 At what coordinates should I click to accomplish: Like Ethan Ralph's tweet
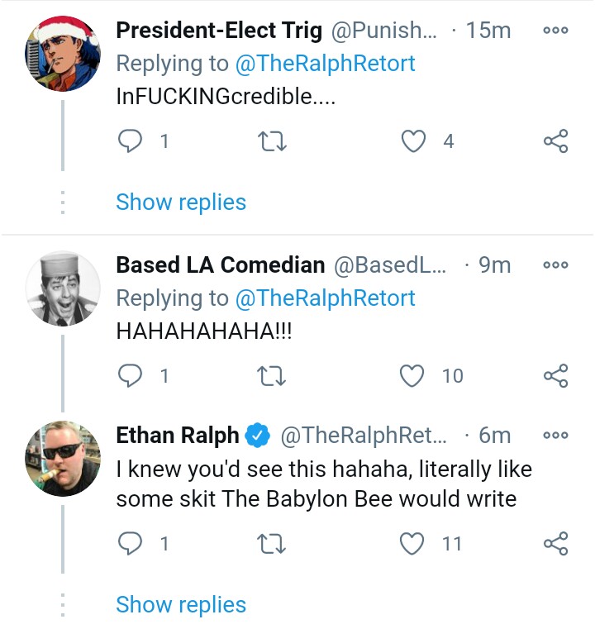[x=412, y=544]
